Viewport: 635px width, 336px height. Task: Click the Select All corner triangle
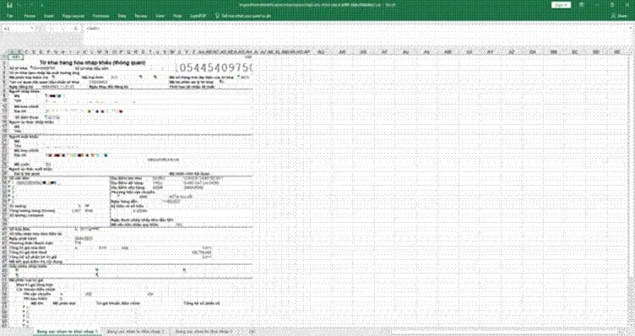4,51
